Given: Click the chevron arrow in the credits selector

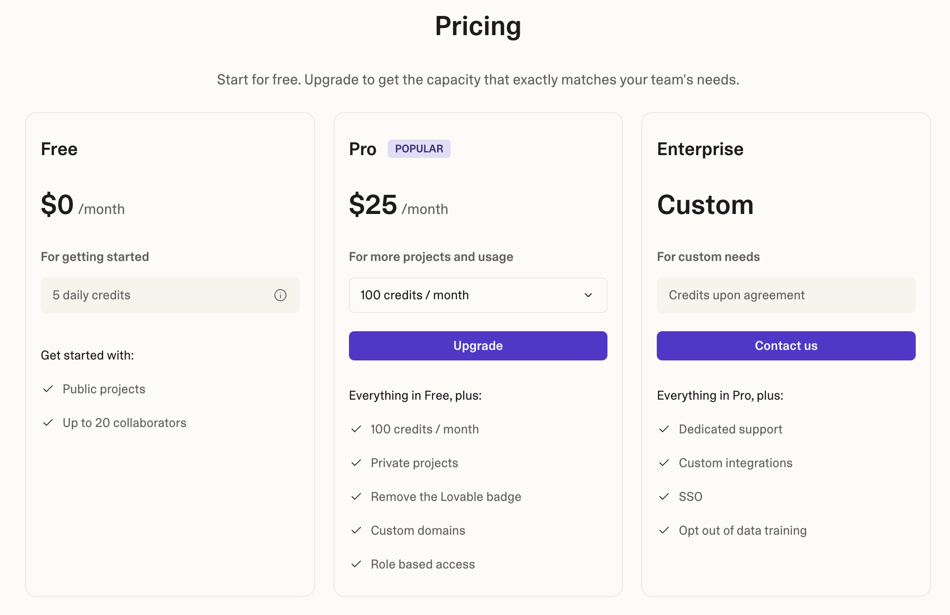Looking at the screenshot, I should [x=588, y=295].
